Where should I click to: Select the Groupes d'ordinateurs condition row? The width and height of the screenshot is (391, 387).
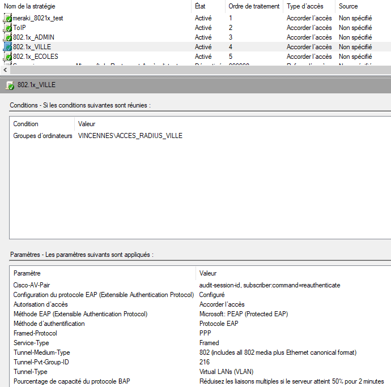pos(200,136)
